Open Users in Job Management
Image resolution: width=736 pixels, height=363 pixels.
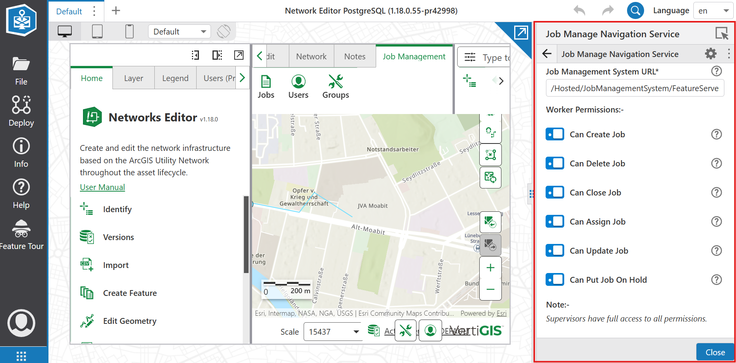[299, 87]
